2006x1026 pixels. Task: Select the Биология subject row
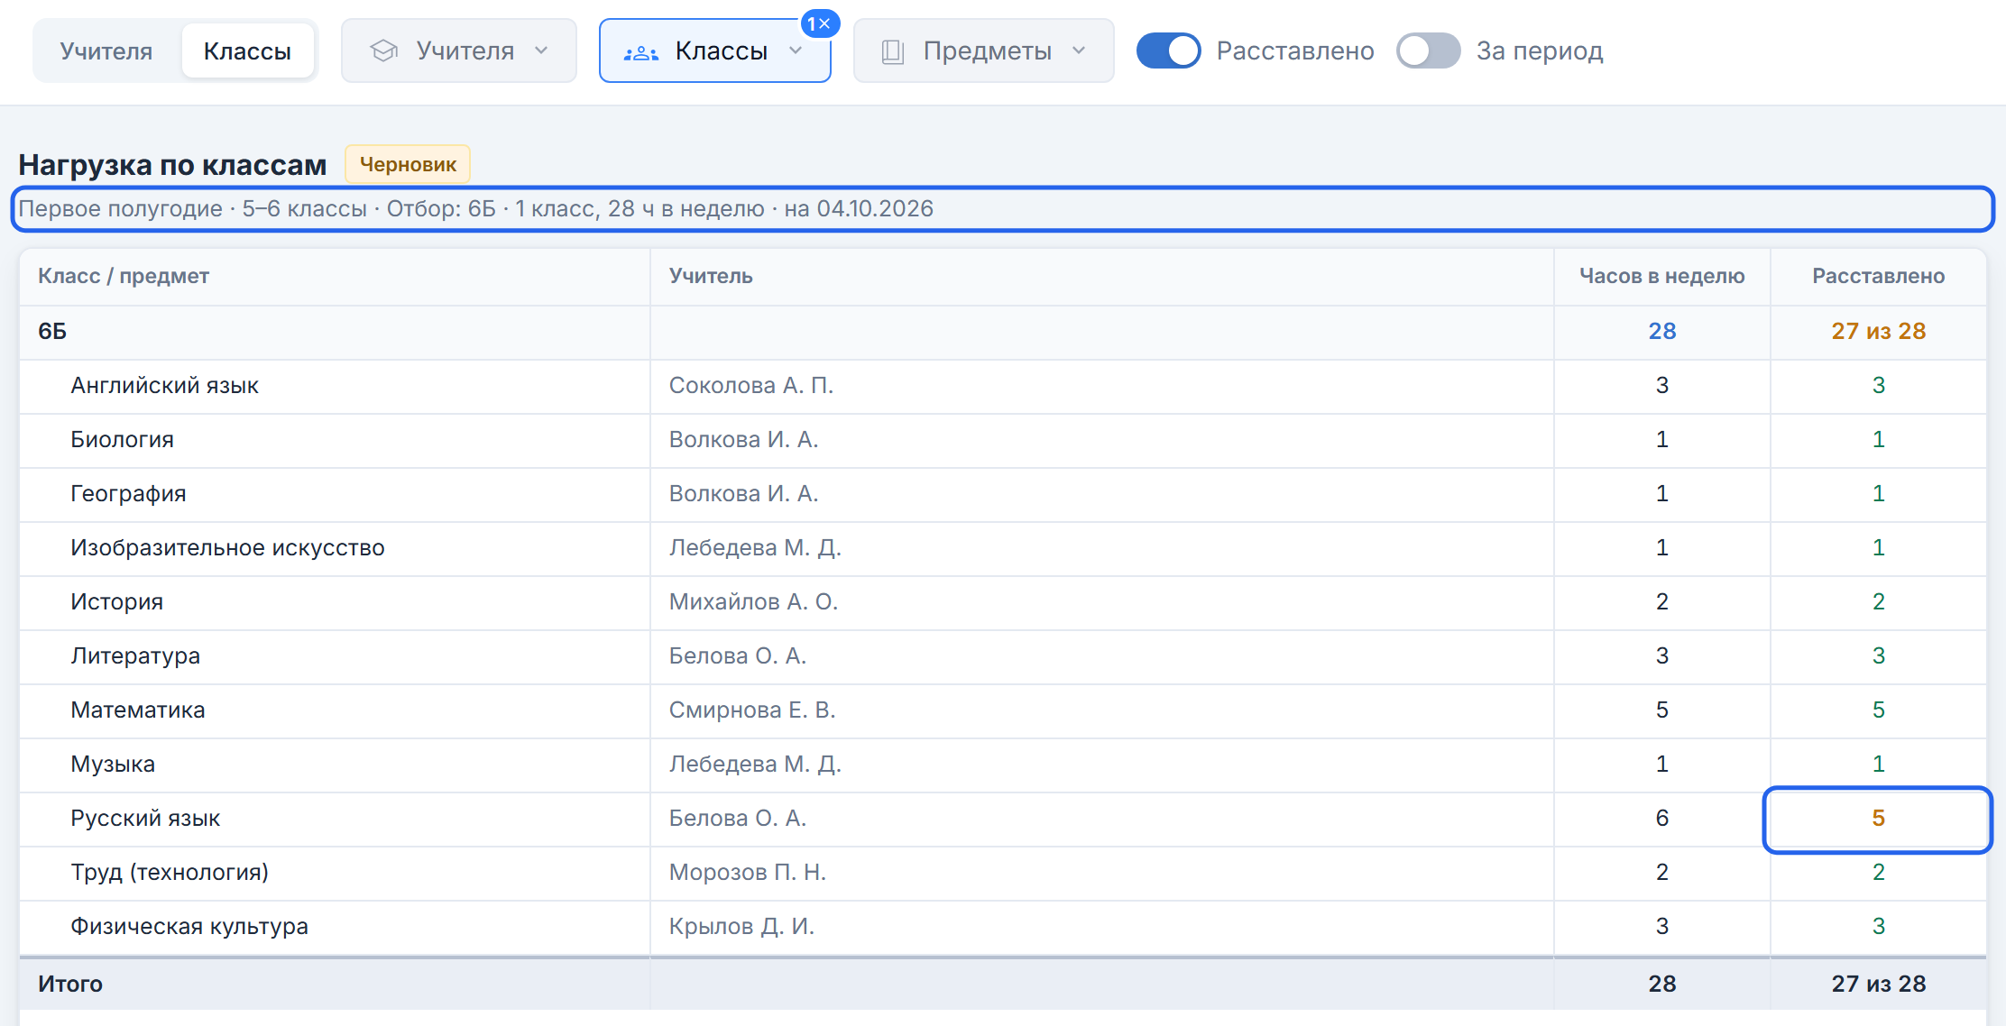[1003, 440]
